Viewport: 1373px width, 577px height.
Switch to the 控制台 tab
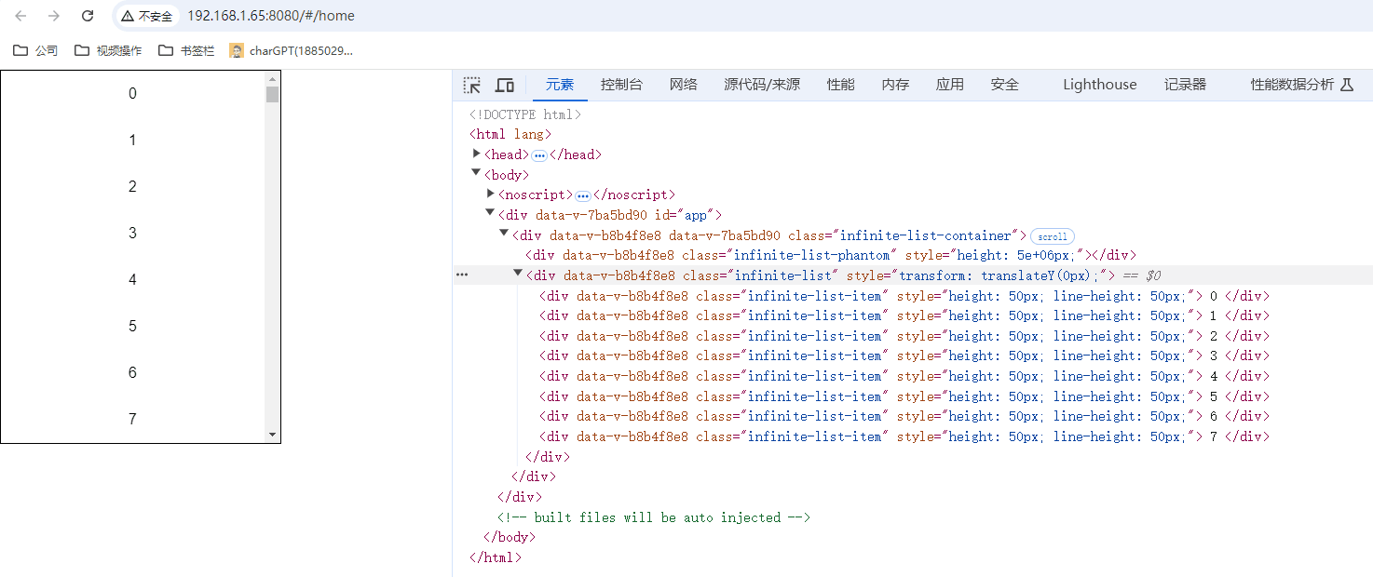(x=621, y=85)
